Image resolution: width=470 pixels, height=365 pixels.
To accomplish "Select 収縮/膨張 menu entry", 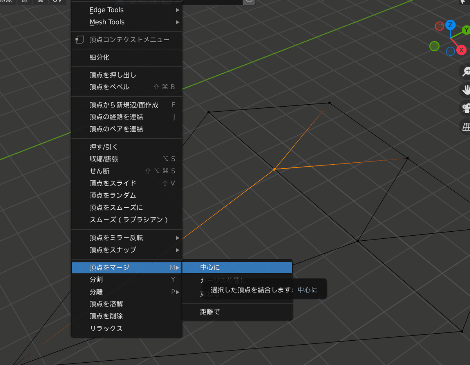I will pyautogui.click(x=127, y=159).
